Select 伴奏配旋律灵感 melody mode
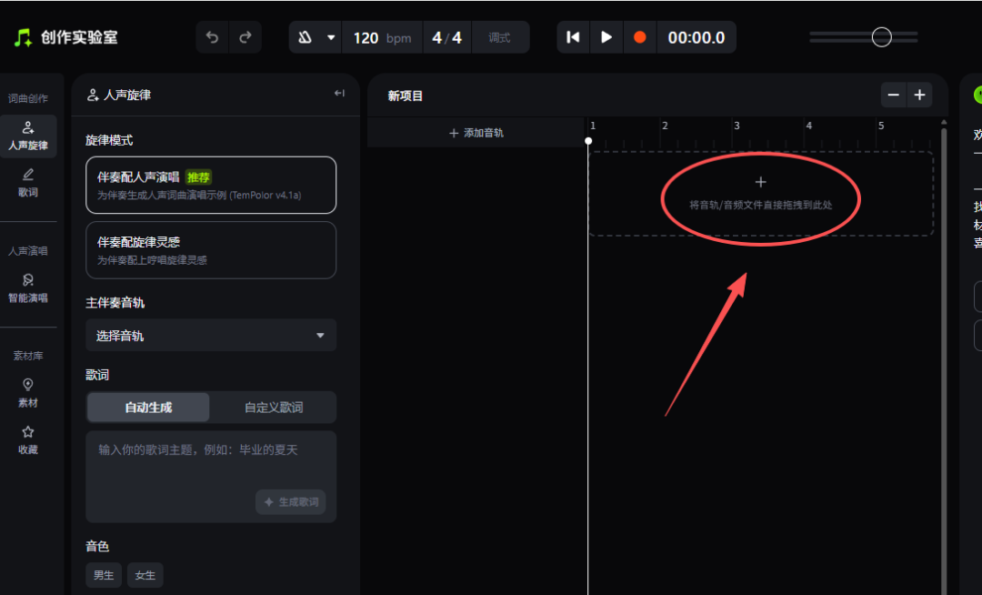 click(x=211, y=250)
